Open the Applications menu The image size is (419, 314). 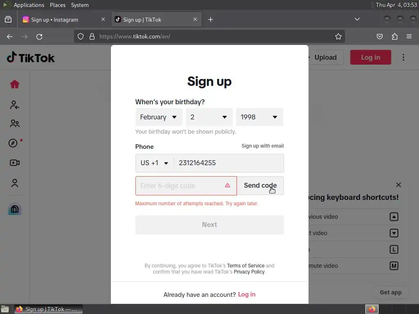tap(29, 5)
